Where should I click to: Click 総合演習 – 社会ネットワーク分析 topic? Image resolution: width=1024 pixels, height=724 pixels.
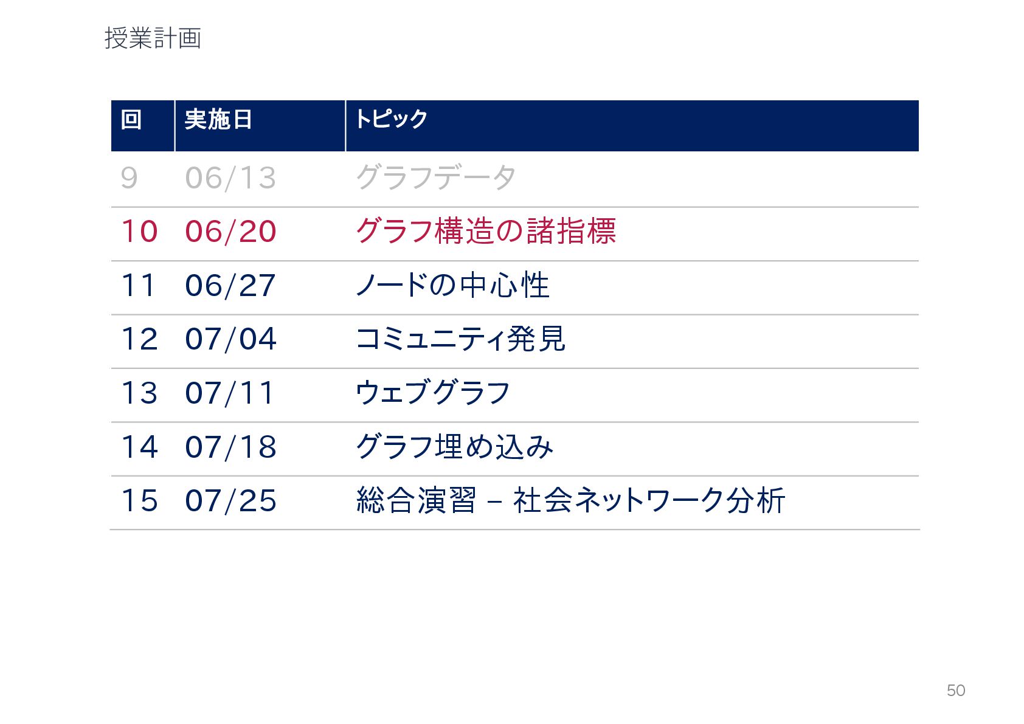[570, 500]
